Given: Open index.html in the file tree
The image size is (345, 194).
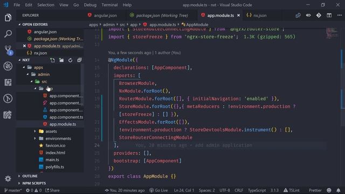Looking at the screenshot, I should 55,153.
